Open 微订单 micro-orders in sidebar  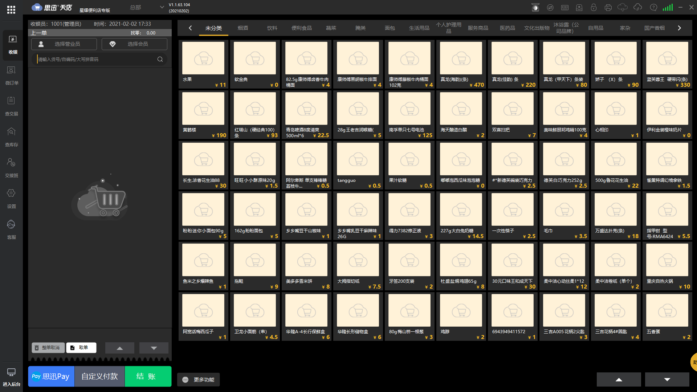[12, 75]
